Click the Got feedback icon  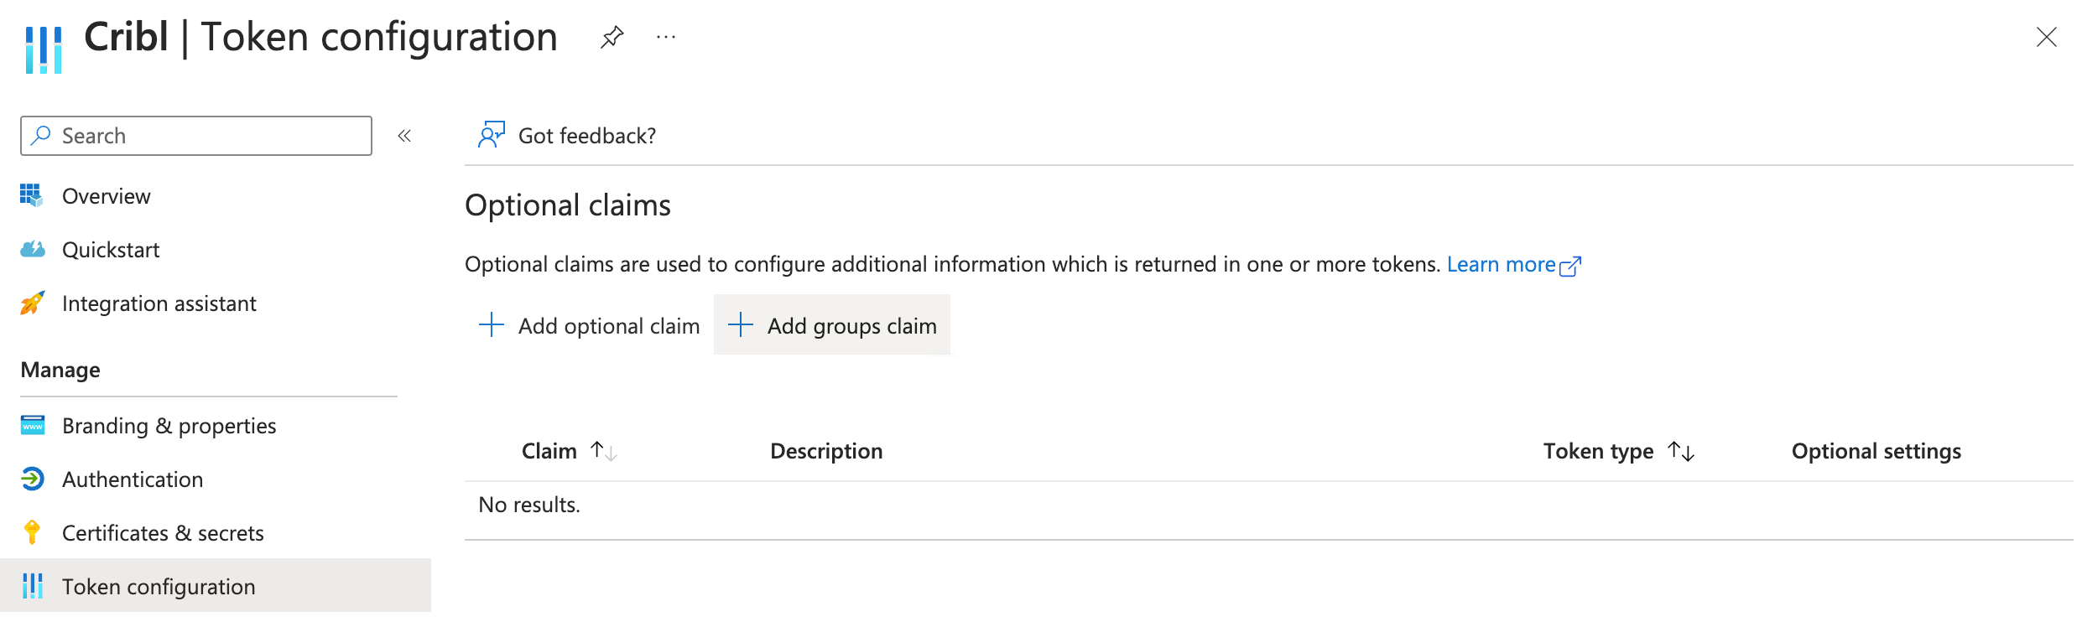click(492, 134)
